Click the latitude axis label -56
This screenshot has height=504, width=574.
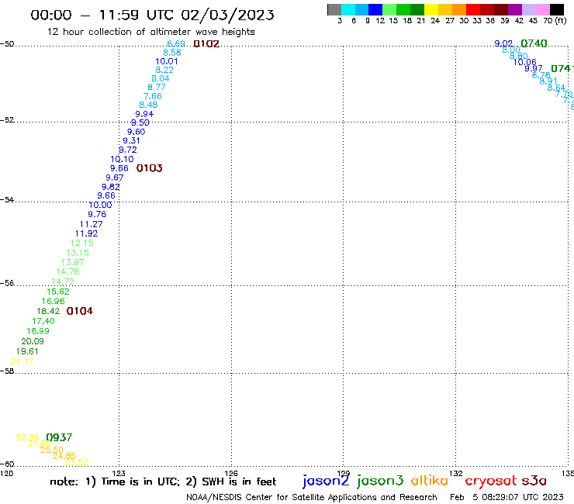(7, 283)
